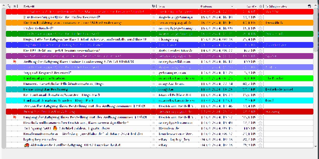319x159 pixels.
Task: Select the teal congstar Rechnung row
Action: 159,89
